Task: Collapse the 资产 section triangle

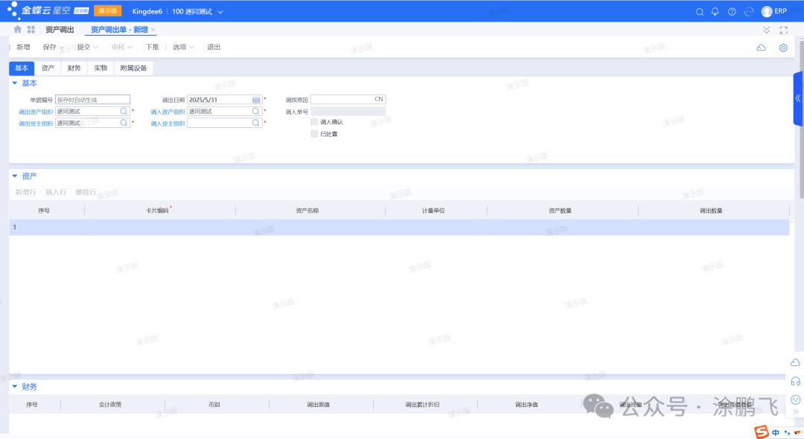Action: [x=14, y=176]
